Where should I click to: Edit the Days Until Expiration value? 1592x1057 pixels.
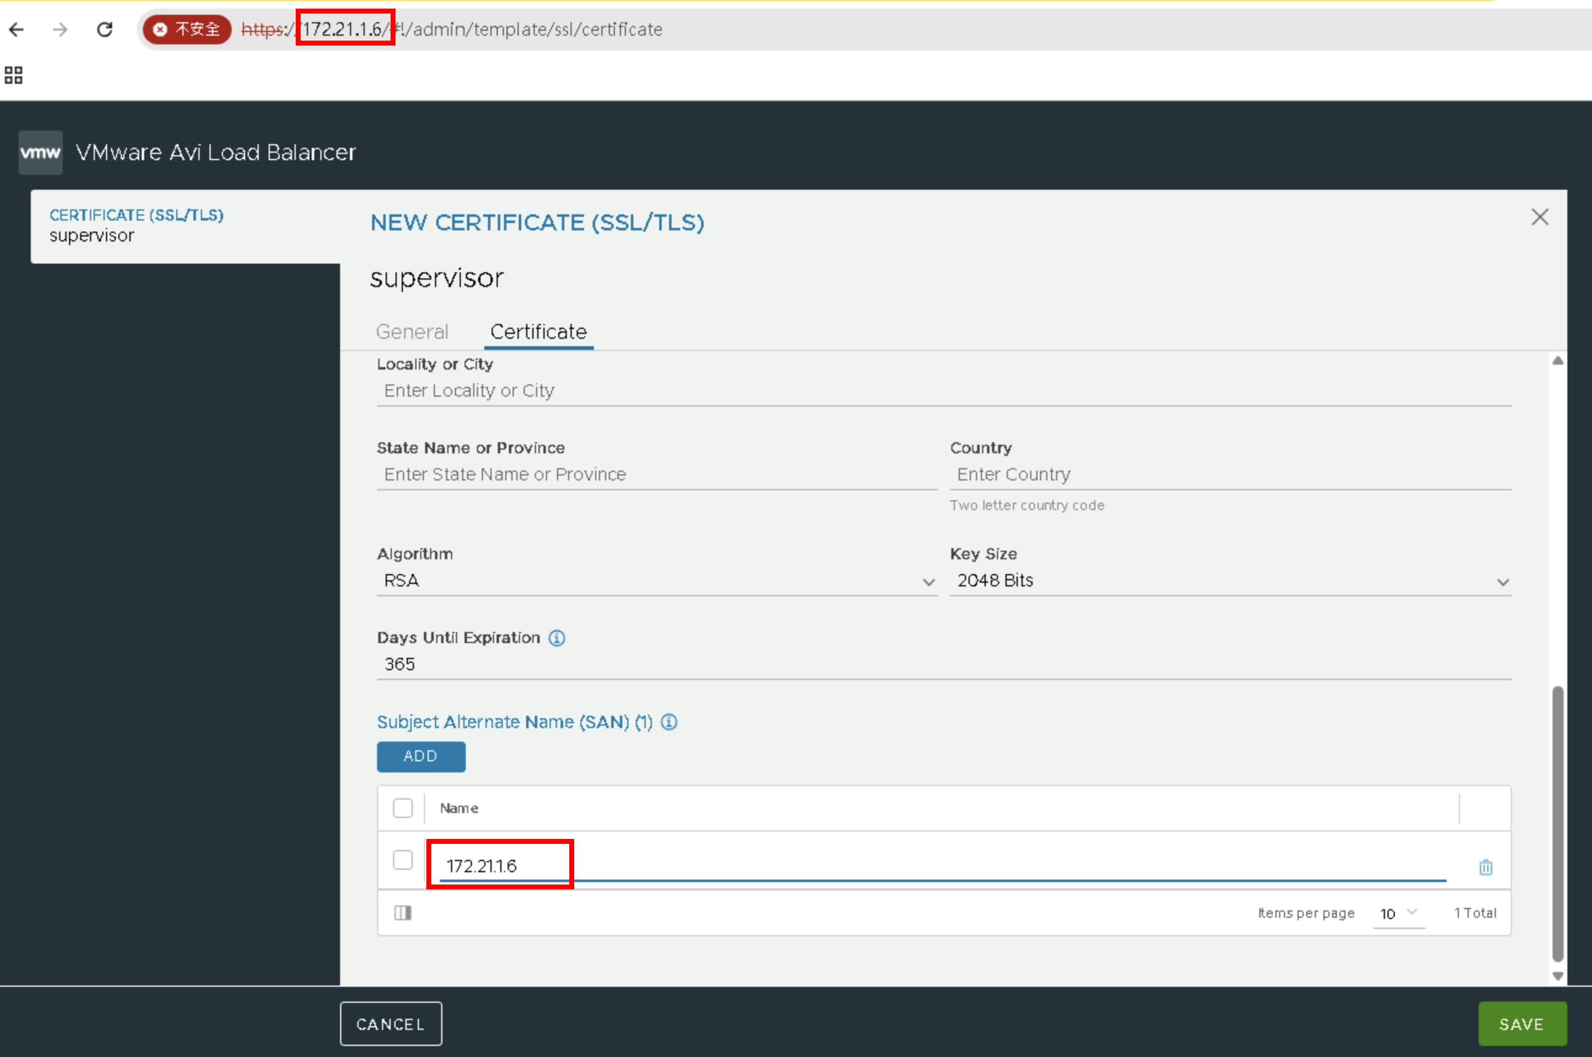[944, 665]
